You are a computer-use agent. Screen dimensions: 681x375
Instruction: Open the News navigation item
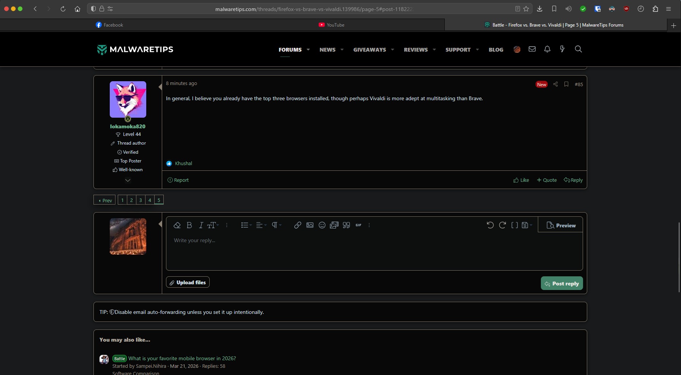327,50
